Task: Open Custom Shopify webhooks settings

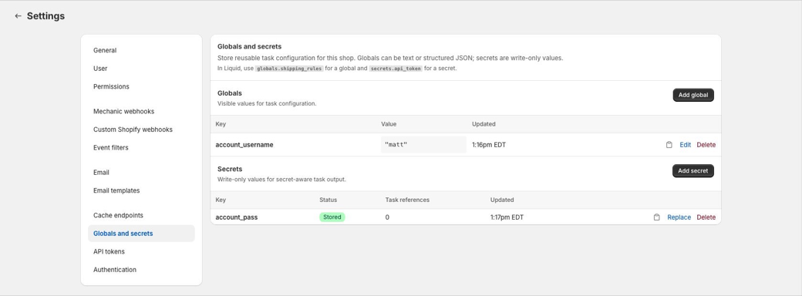Action: [133, 129]
